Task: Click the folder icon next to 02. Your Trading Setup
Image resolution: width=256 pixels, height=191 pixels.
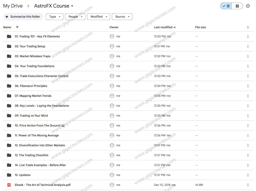Action: [9, 46]
